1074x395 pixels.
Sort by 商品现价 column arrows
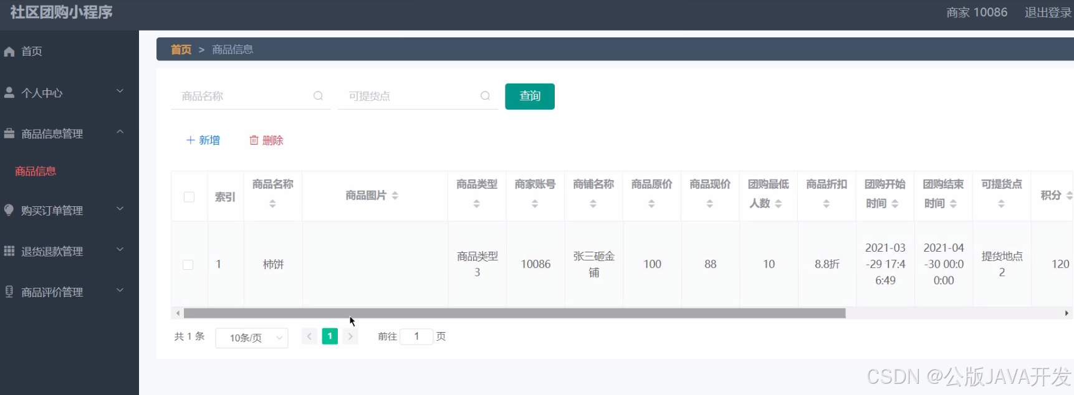709,204
